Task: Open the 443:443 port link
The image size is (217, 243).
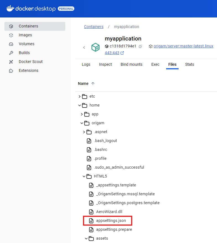Action: tap(112, 53)
